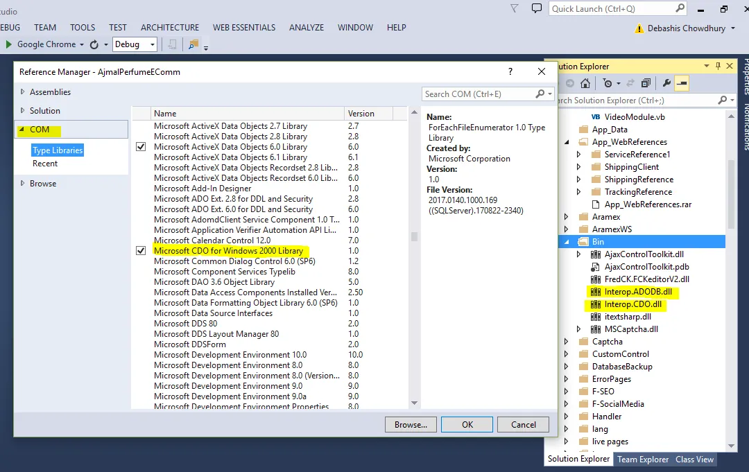
Task: Select Type Libraries under COM
Action: [x=58, y=150]
